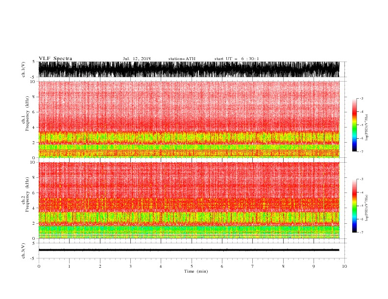The height and width of the screenshot is (299, 388).
Task: Click the "-3" label on ch.1 colorbar
Action: (x=361, y=98)
